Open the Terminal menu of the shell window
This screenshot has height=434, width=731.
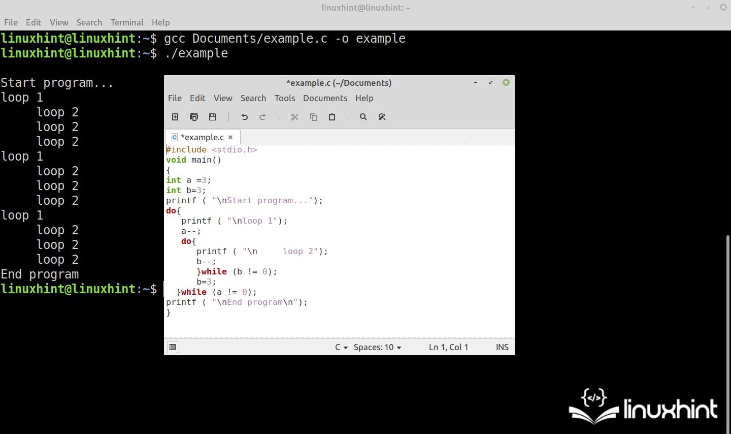(x=127, y=22)
